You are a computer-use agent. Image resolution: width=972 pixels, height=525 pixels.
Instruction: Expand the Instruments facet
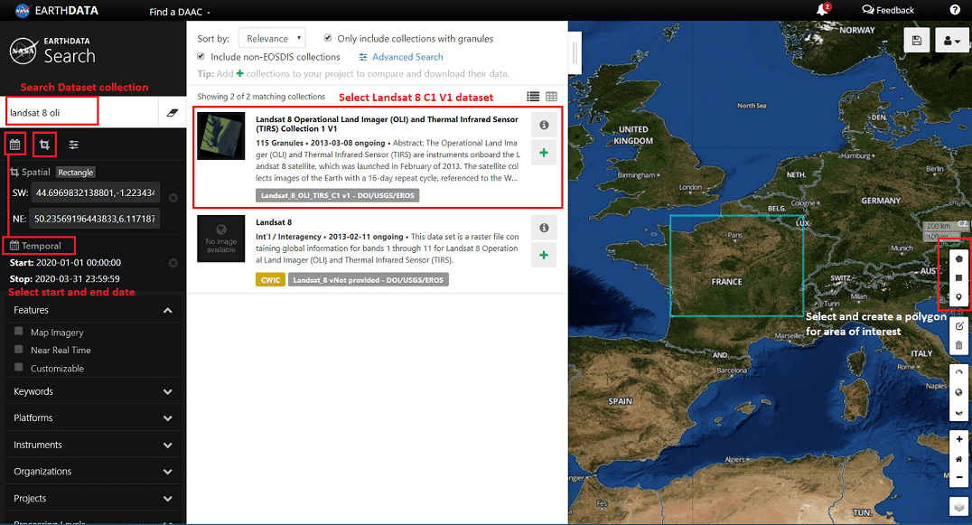click(93, 445)
